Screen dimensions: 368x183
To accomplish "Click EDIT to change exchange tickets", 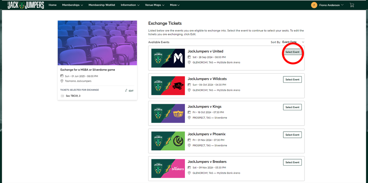I will [131, 91].
